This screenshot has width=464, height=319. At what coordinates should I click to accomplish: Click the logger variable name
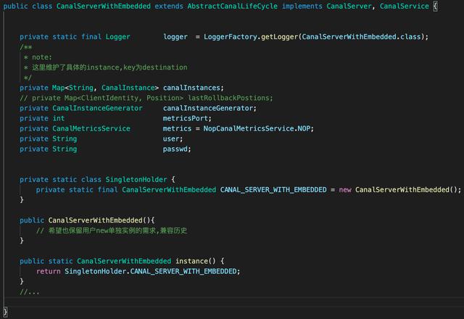tap(175, 37)
